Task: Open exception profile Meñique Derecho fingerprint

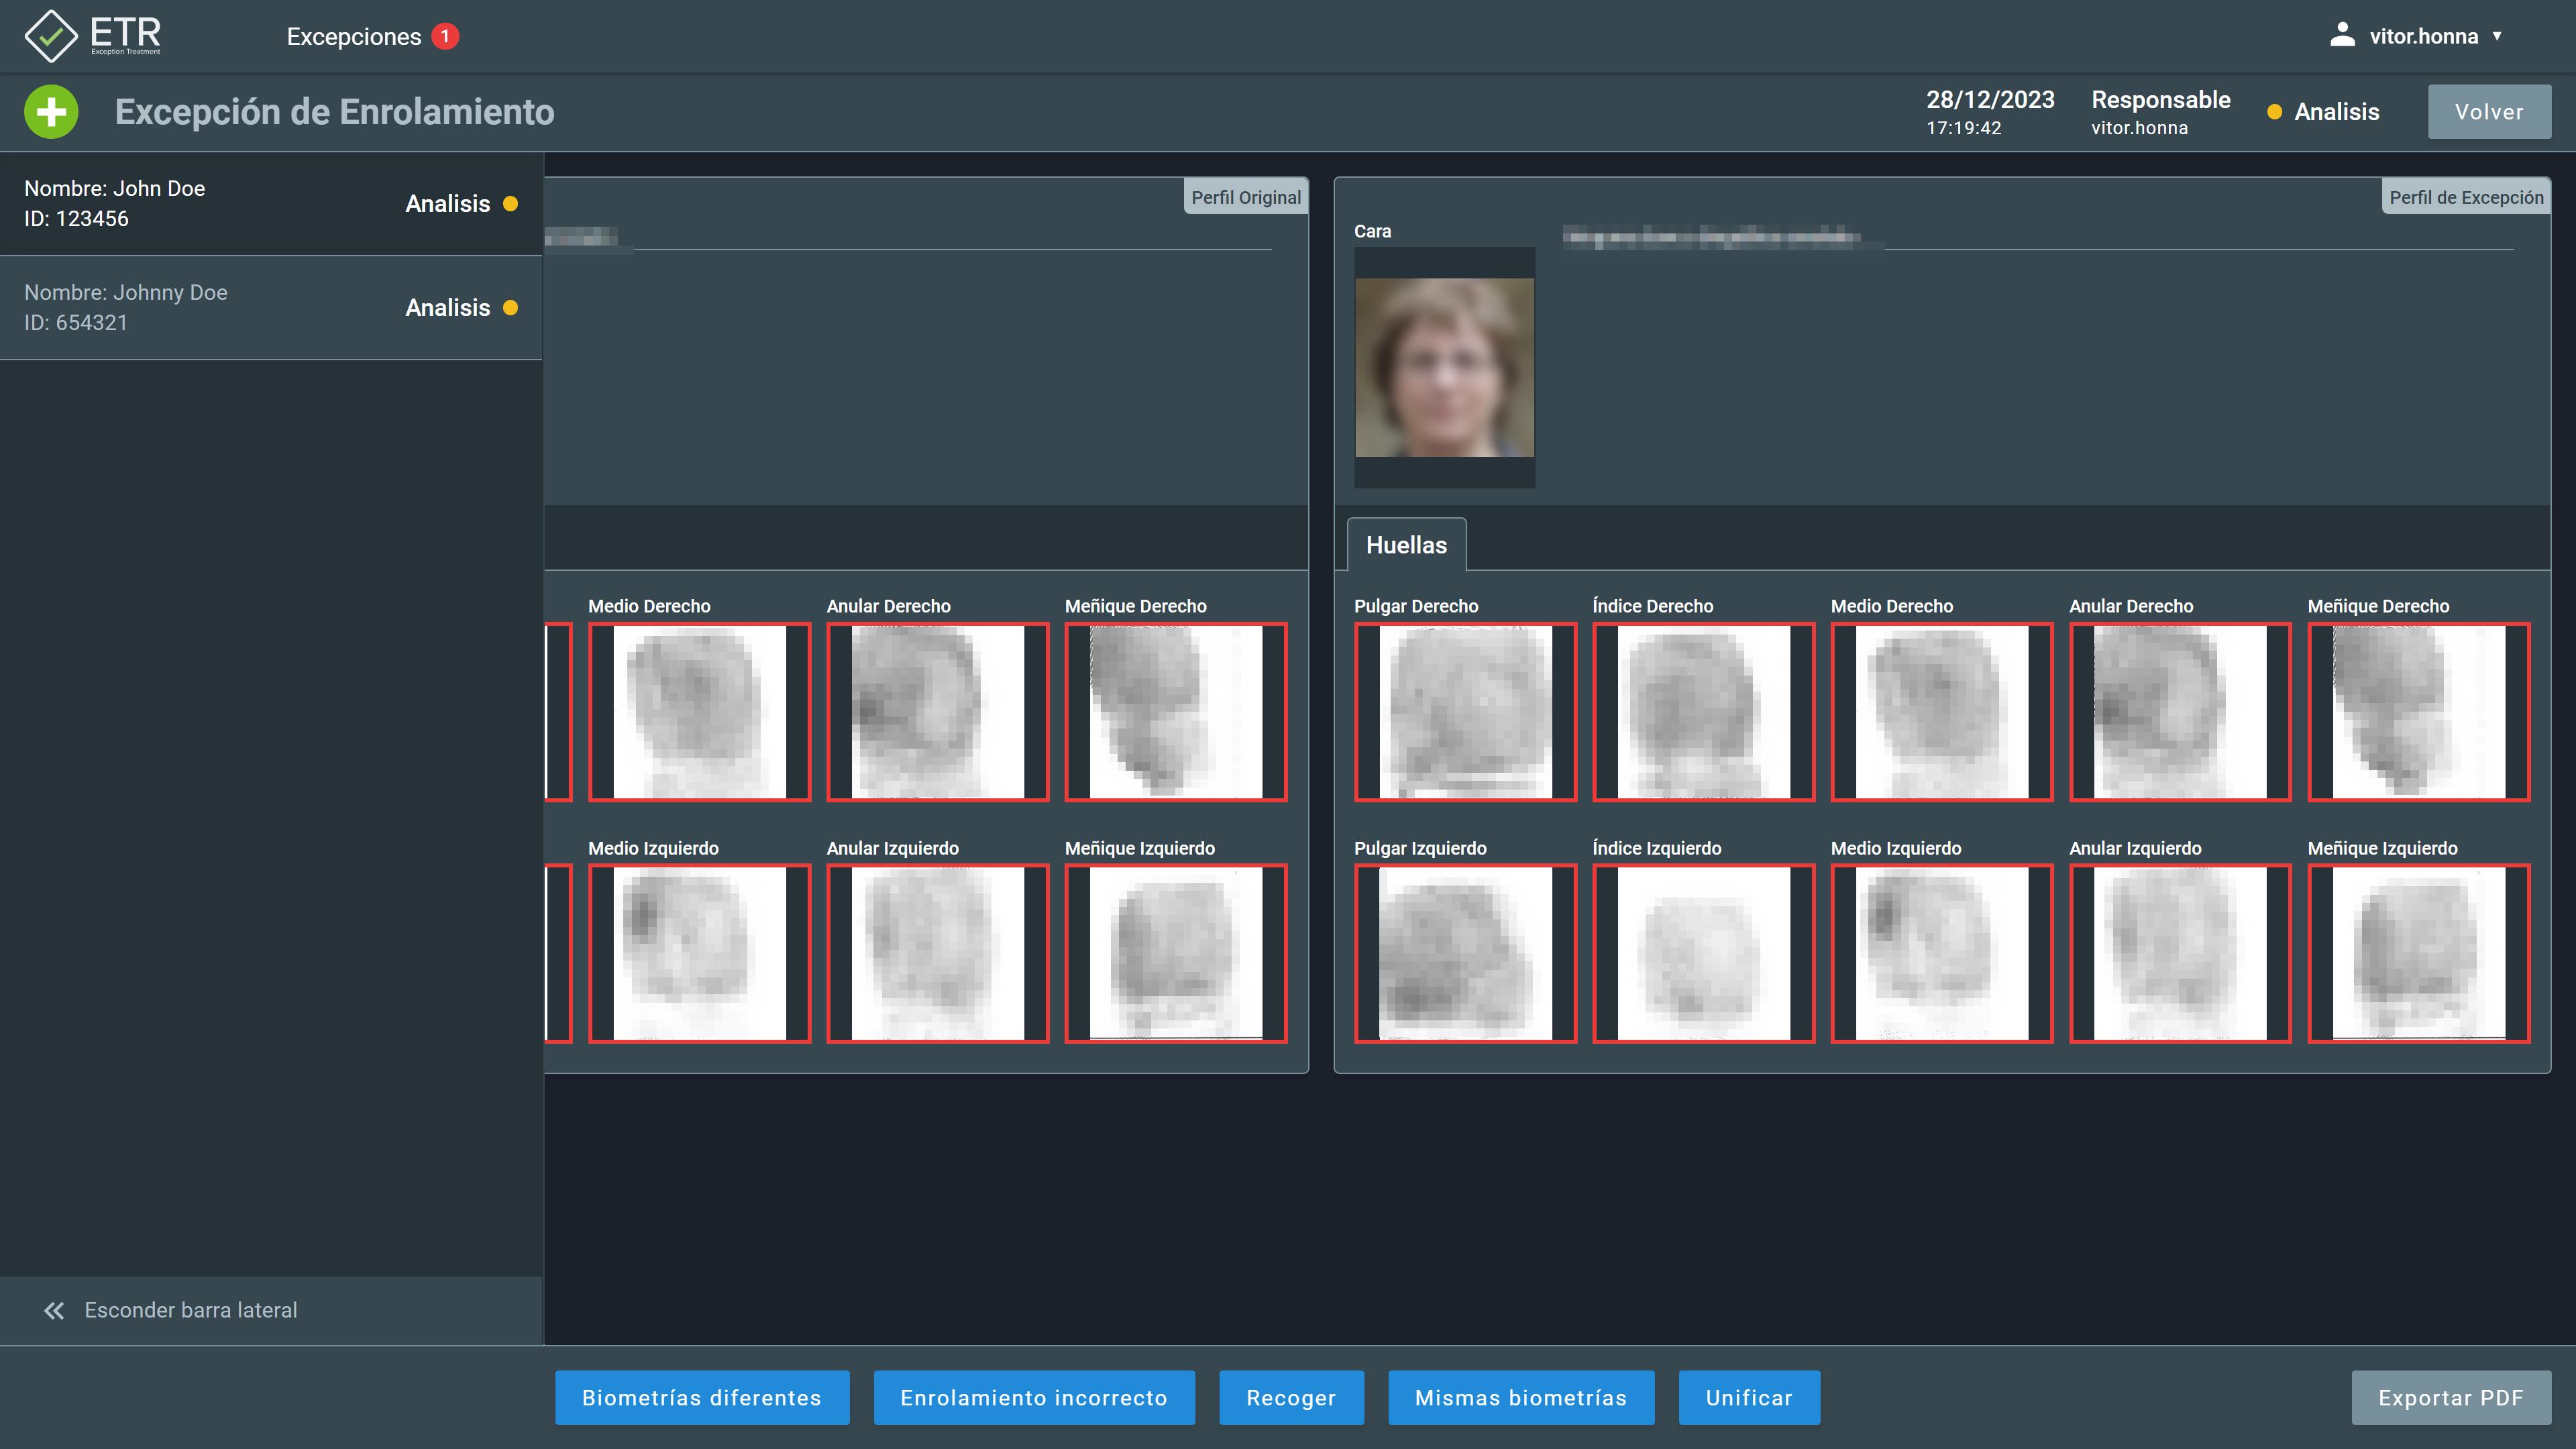Action: coord(2418,711)
